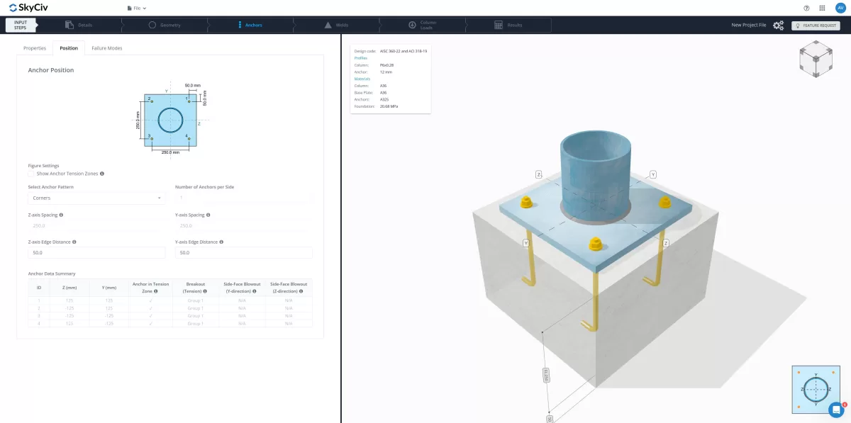The height and width of the screenshot is (423, 851).
Task: Switch to the Properties tab
Action: pyautogui.click(x=35, y=48)
